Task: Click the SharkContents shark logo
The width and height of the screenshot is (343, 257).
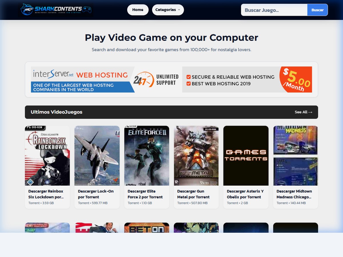Action: pyautogui.click(x=56, y=10)
